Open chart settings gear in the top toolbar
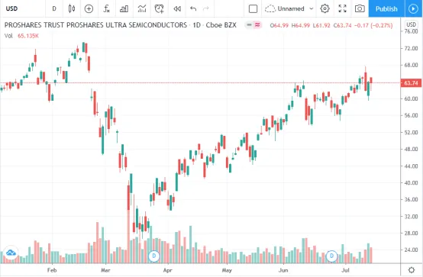 click(x=325, y=8)
